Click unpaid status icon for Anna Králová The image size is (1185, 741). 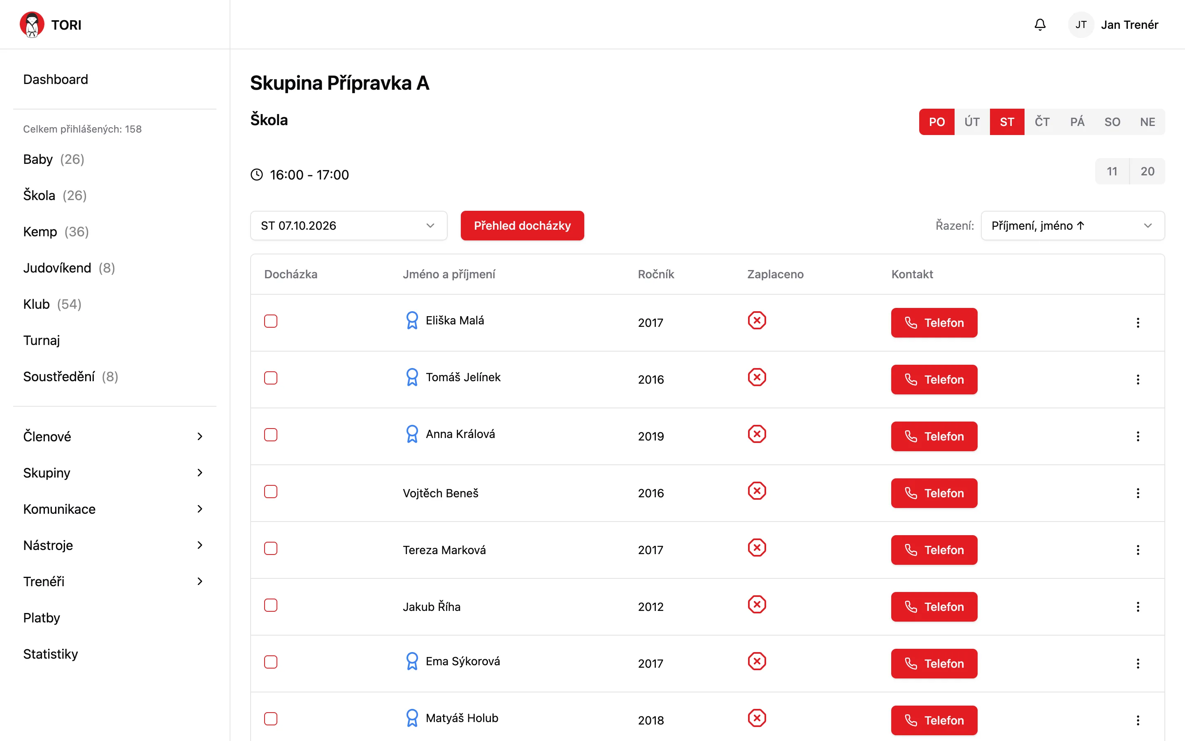tap(757, 434)
